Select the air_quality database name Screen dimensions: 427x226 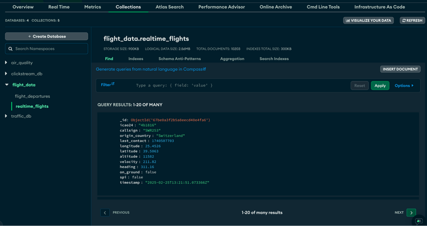point(22,63)
